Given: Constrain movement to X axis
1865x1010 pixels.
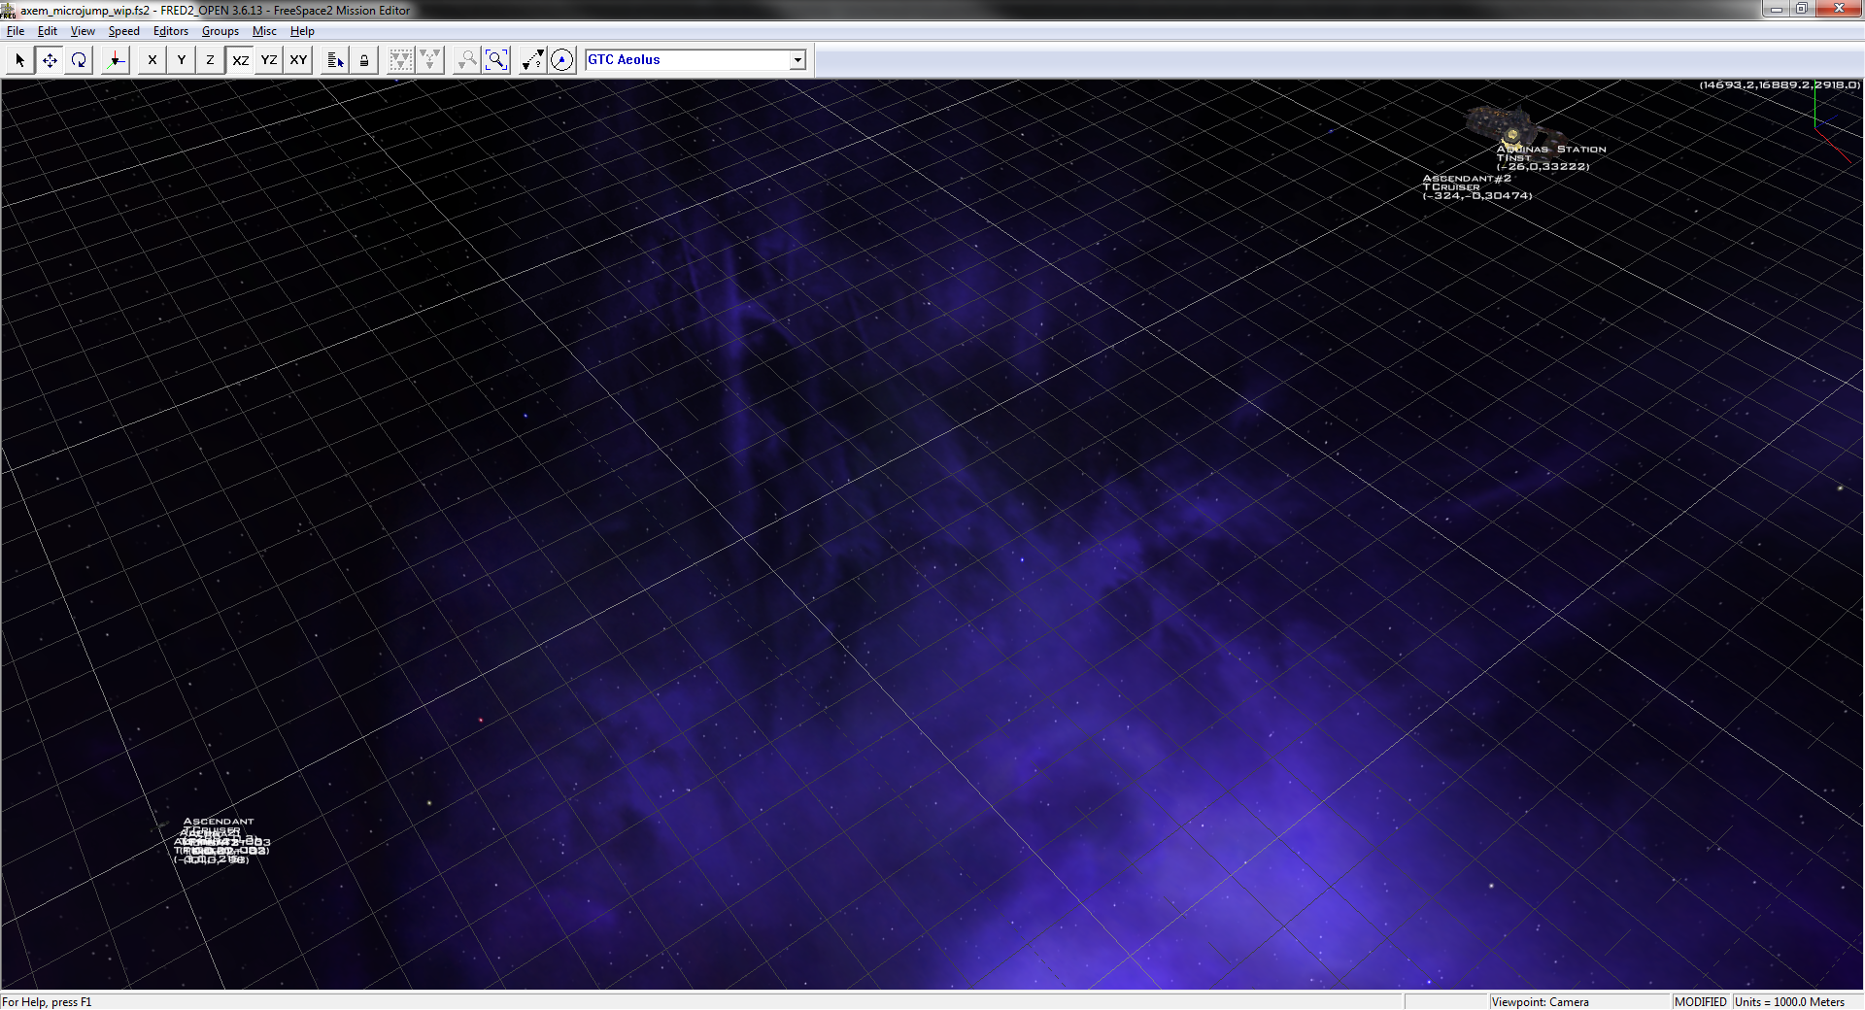Looking at the screenshot, I should click(153, 60).
